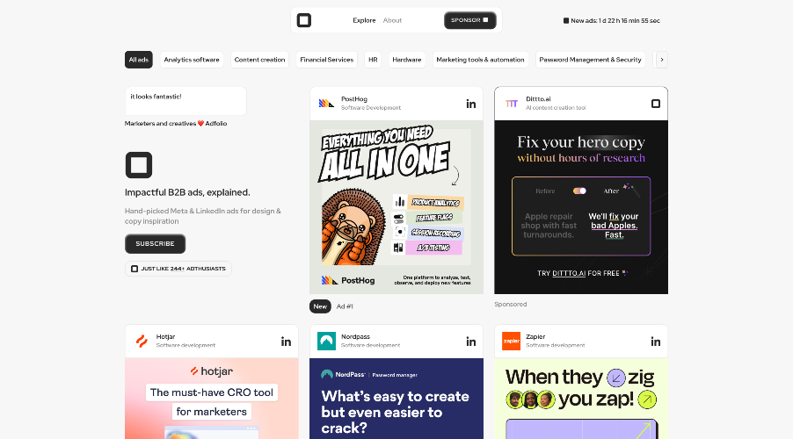Click the 'Impactful B2B ads, explained.' heading

point(187,192)
